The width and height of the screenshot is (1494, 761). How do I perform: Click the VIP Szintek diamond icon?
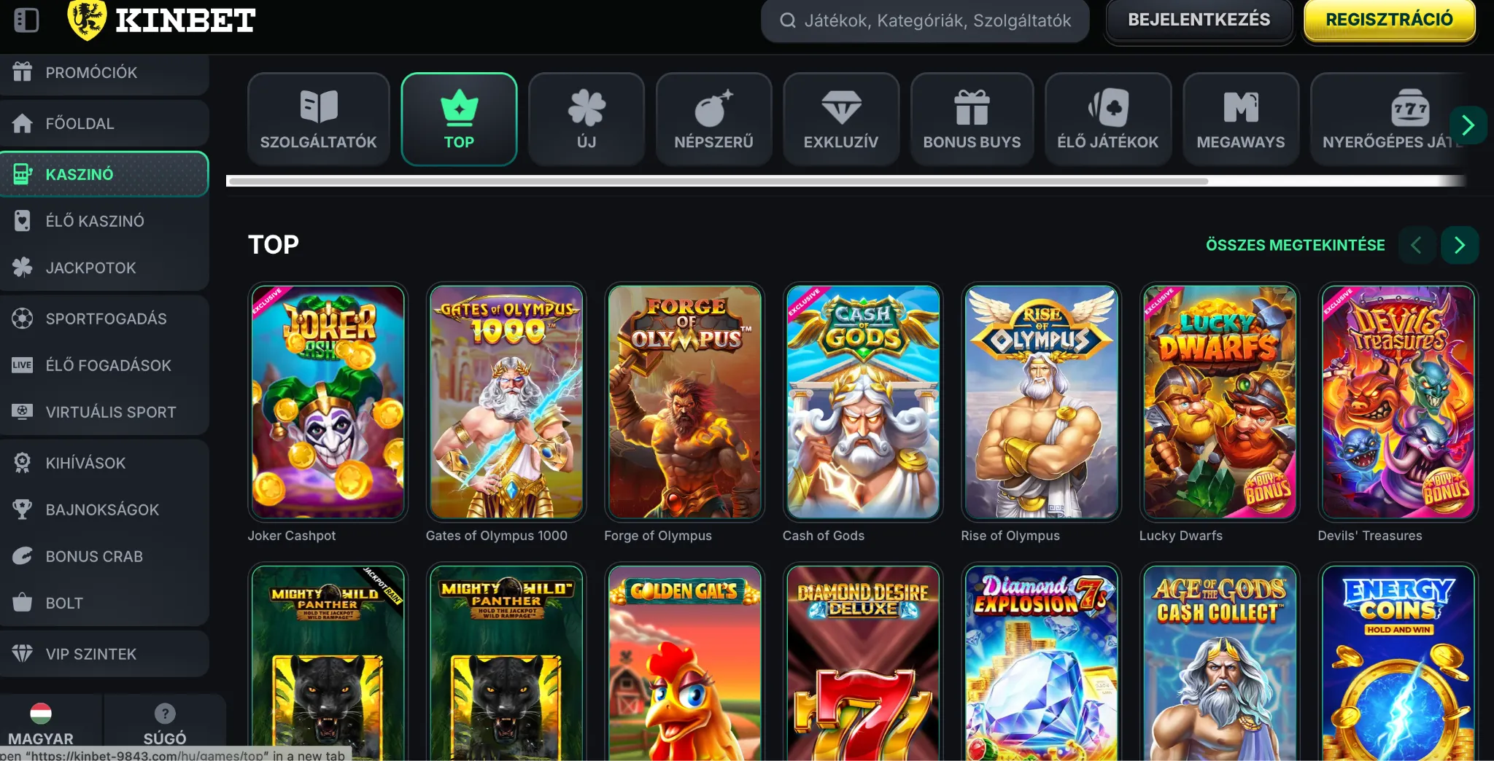22,654
